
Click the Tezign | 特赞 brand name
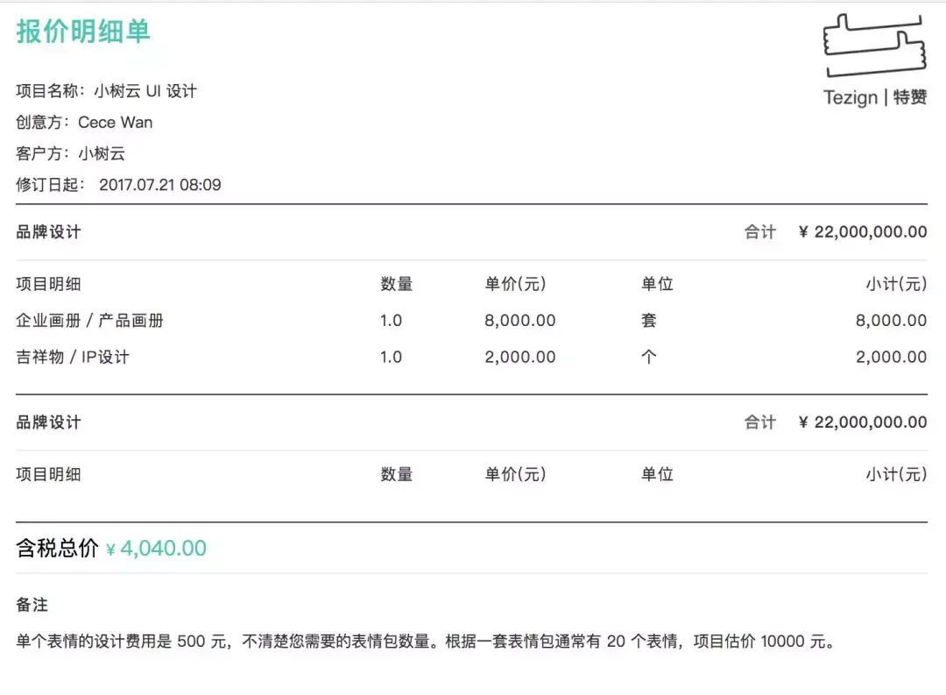click(x=874, y=97)
